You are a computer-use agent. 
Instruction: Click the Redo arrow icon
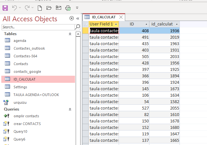coord(27,7)
